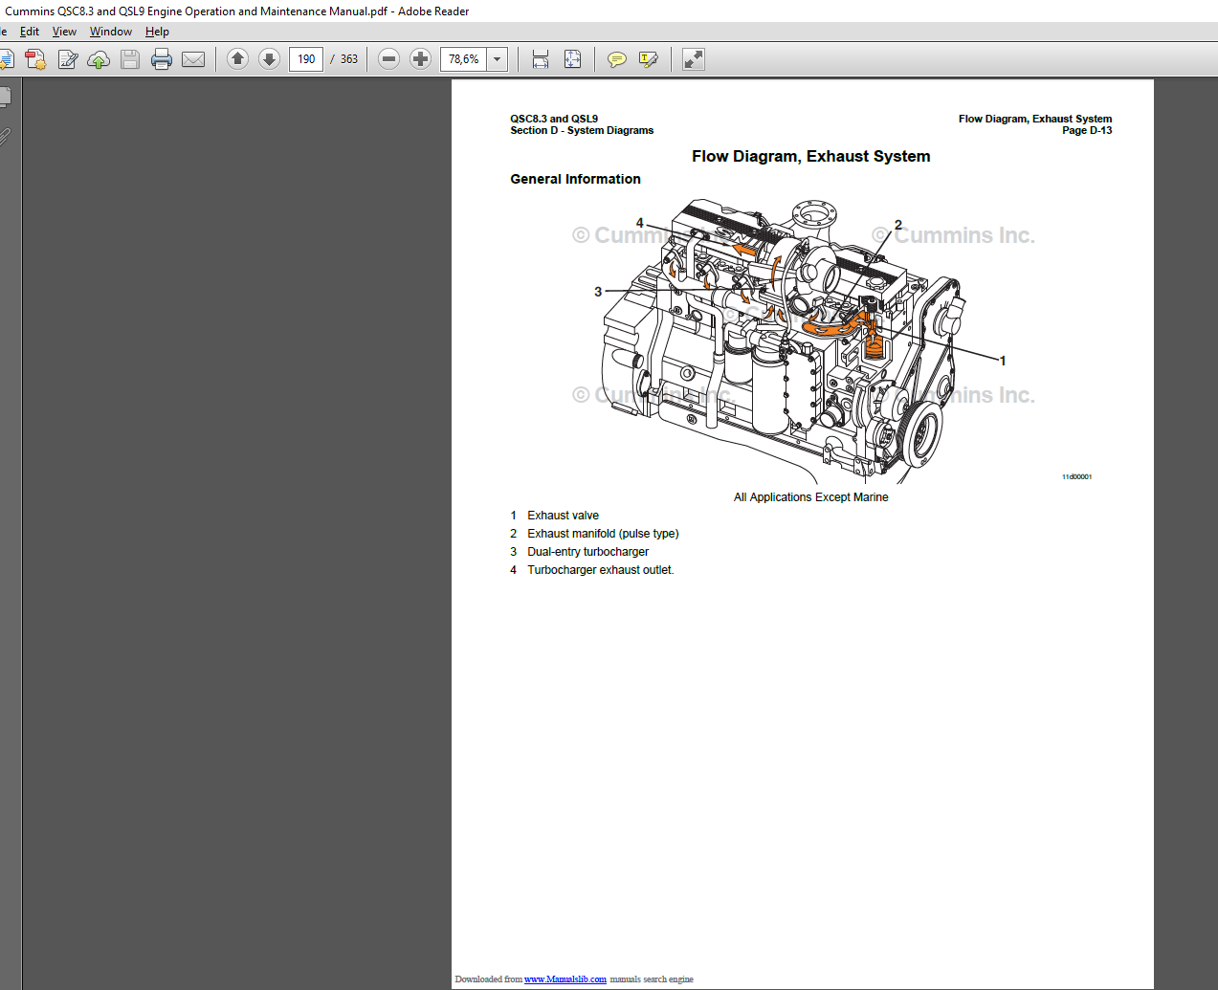Open the Page Thumbnails panel

point(4,96)
